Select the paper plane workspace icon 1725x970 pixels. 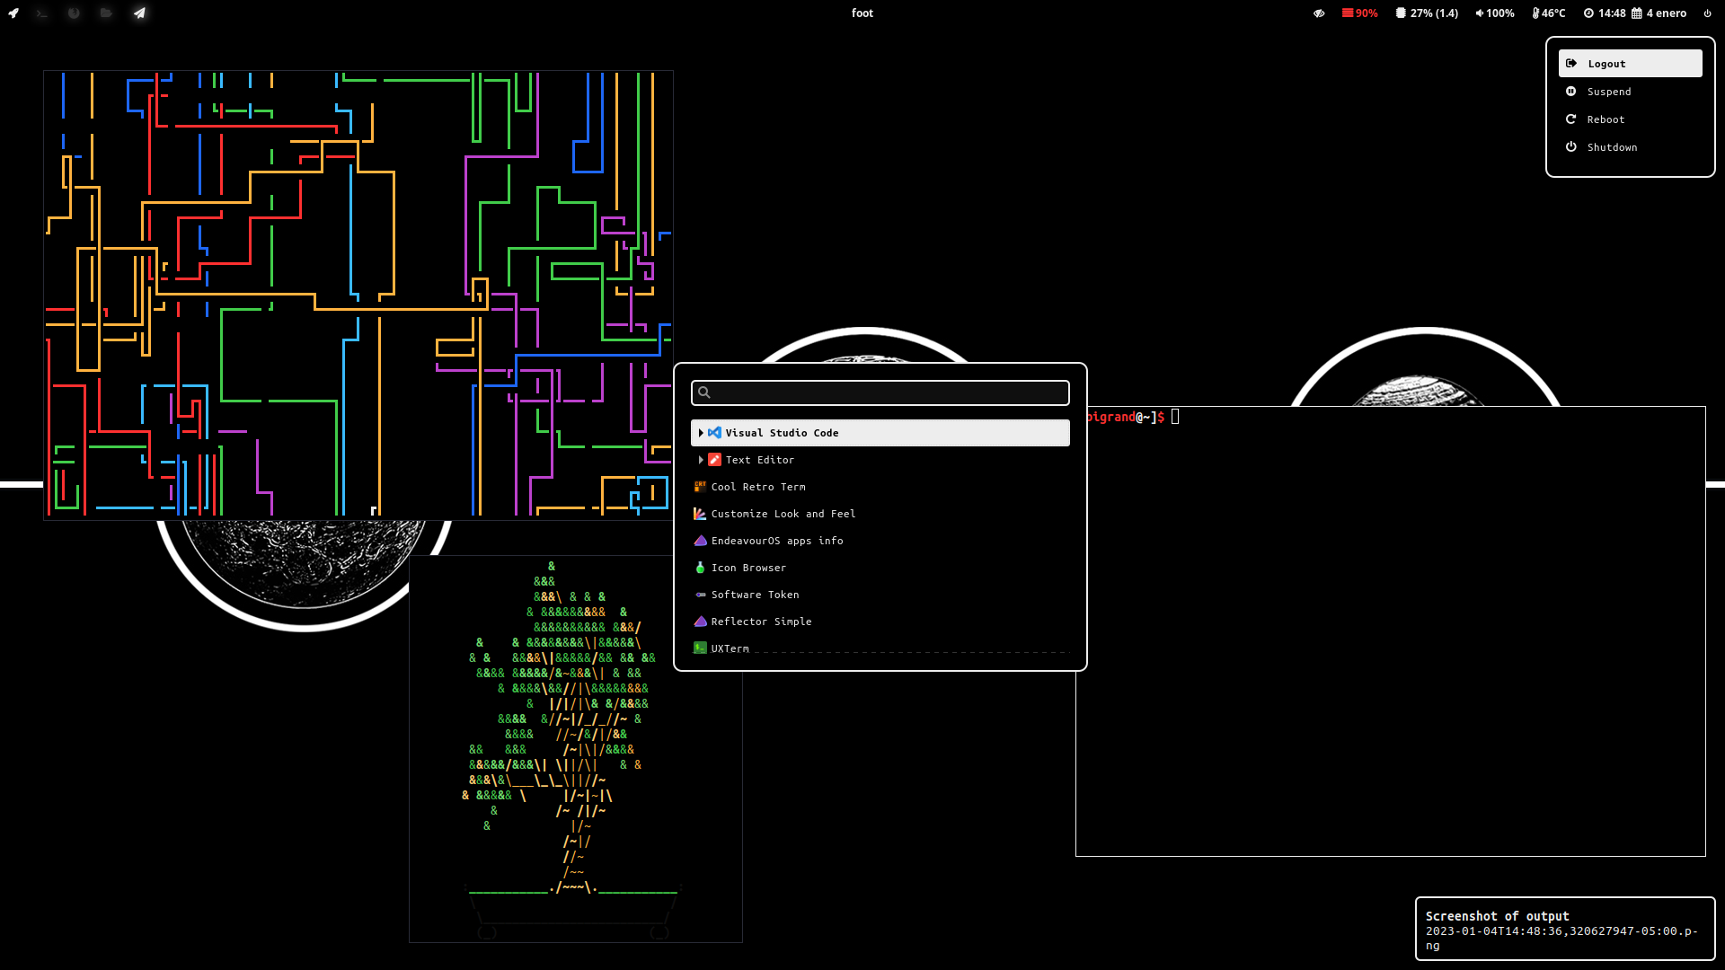click(x=139, y=13)
